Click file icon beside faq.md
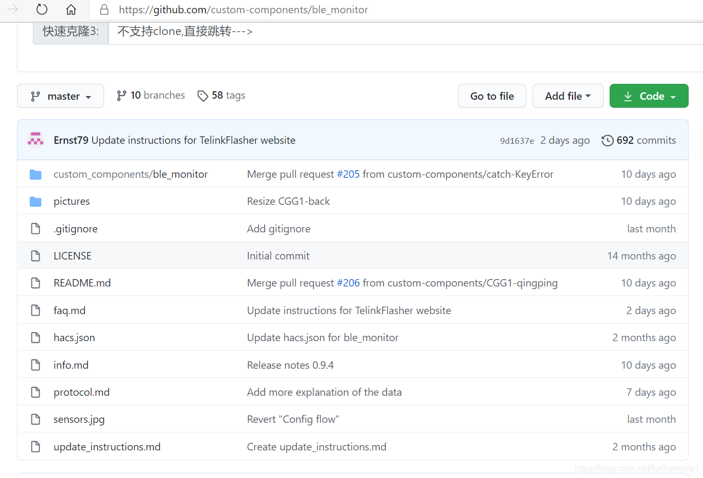Image resolution: width=703 pixels, height=478 pixels. [36, 310]
